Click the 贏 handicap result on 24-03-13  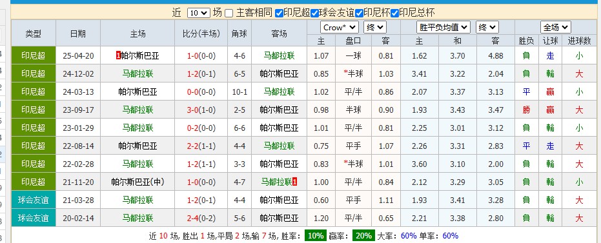tap(551, 92)
